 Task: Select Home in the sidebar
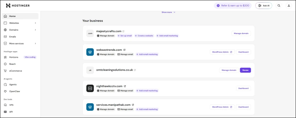click(x=20, y=16)
